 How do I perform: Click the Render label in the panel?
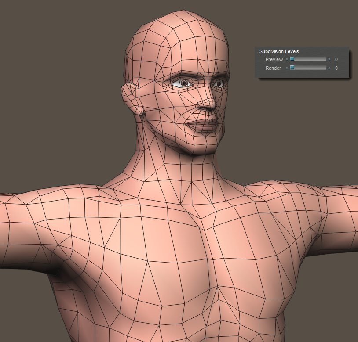[273, 68]
